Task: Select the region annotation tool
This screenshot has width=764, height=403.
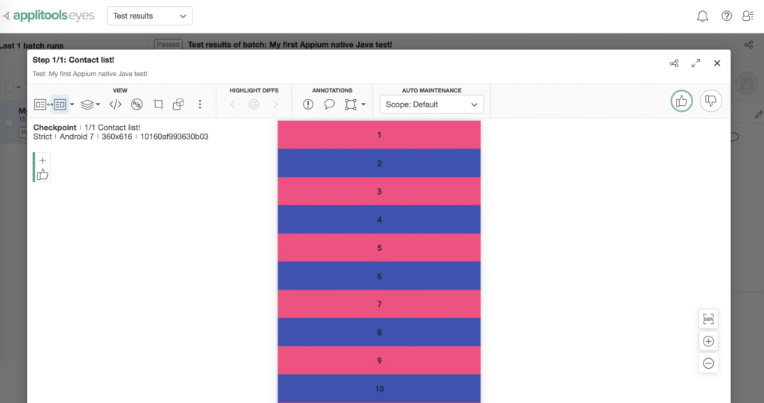Action: coord(351,104)
